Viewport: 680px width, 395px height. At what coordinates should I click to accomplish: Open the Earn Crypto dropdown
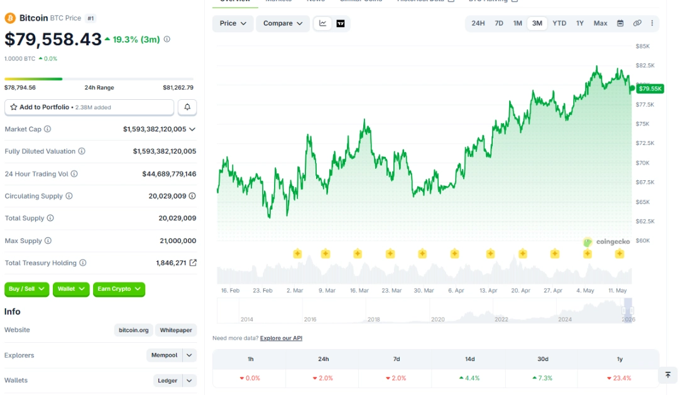pos(119,289)
